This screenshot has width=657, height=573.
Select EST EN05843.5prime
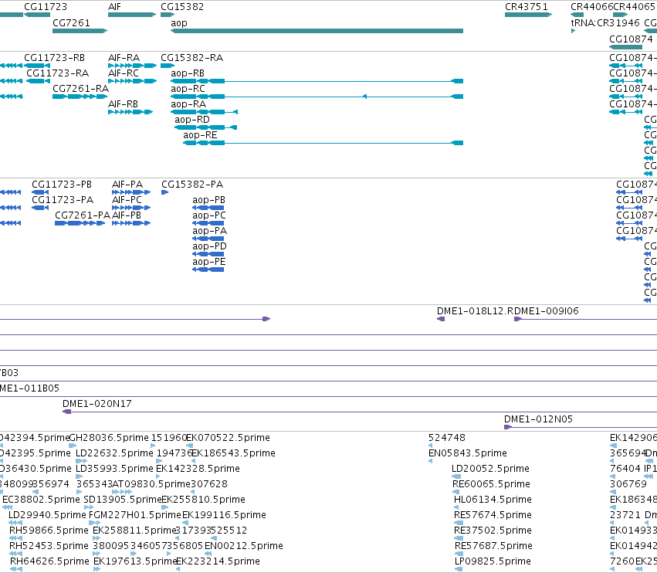tap(430, 461)
